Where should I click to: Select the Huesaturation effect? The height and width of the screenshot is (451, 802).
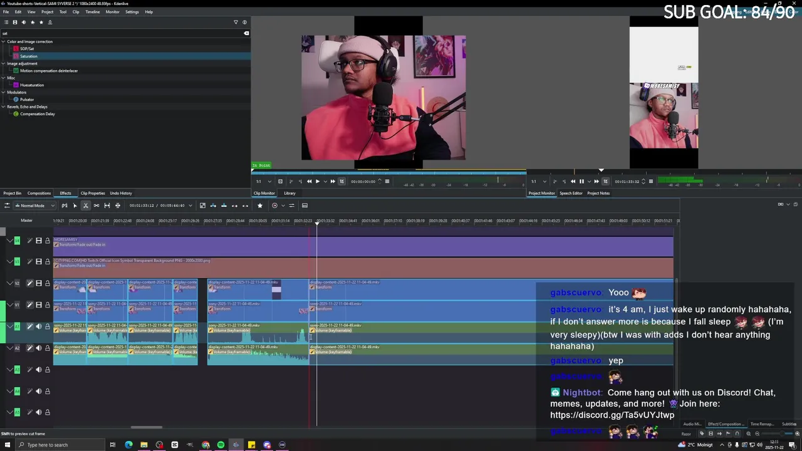31,85
